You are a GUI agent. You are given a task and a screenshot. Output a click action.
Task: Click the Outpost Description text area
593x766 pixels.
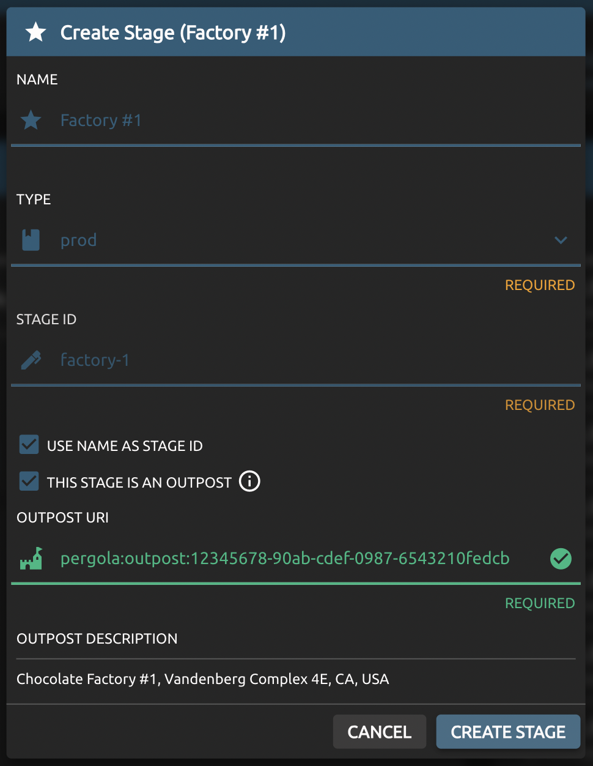click(x=293, y=679)
